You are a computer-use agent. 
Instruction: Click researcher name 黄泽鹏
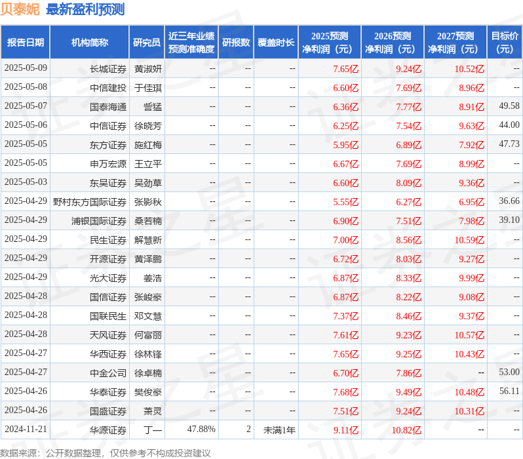[x=148, y=260]
